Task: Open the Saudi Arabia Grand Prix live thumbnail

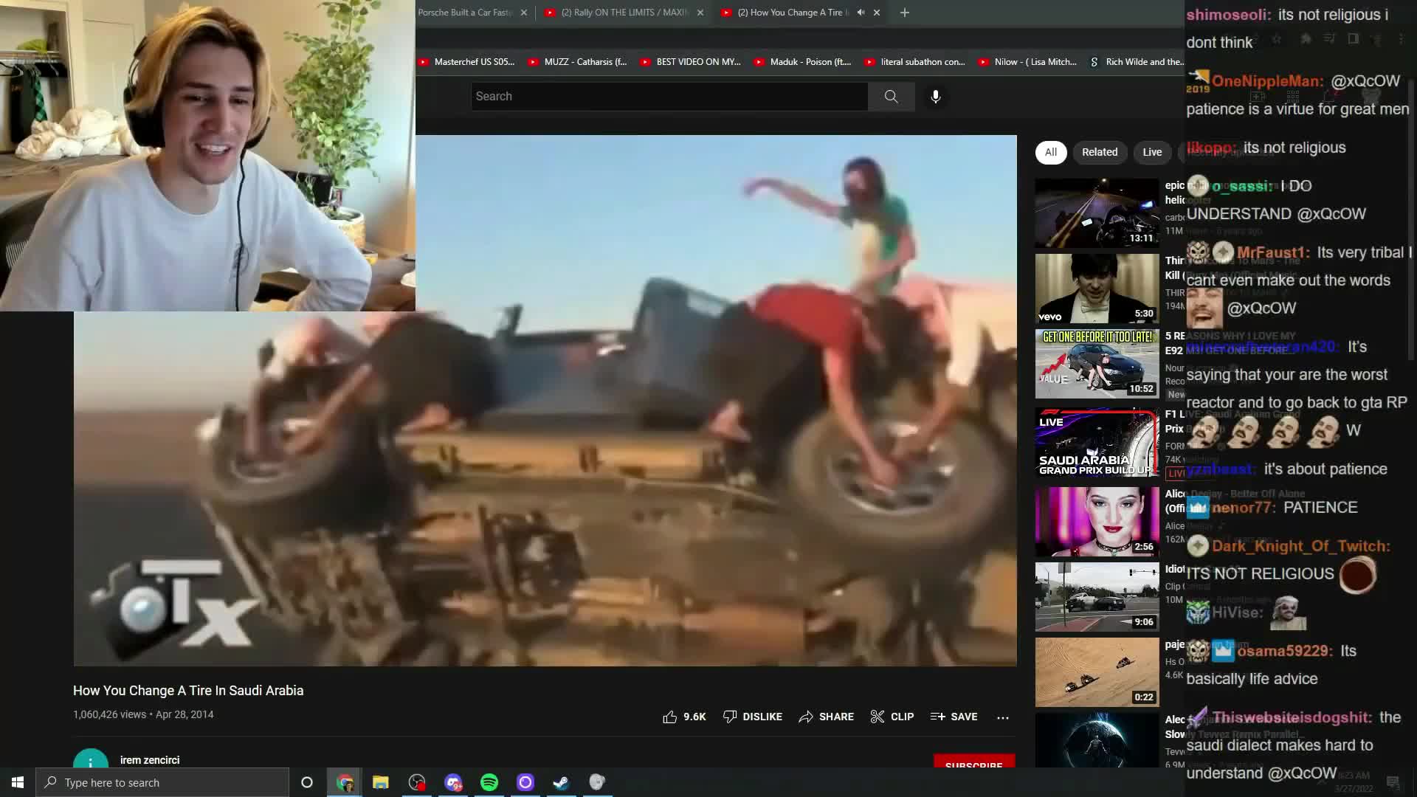Action: [x=1097, y=442]
